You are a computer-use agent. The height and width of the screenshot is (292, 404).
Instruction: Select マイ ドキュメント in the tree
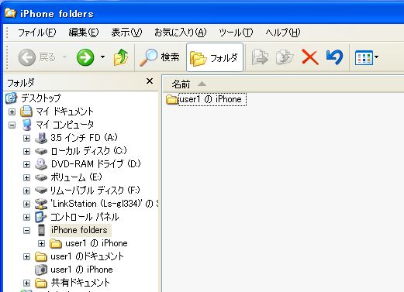[x=64, y=112]
